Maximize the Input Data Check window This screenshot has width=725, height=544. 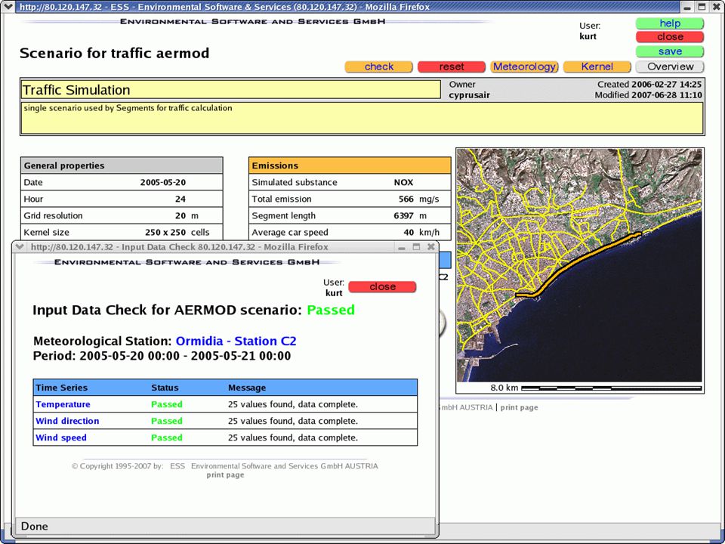coord(416,247)
